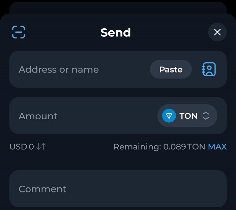Close the Send dialog
This screenshot has width=236, height=210.
point(217,32)
